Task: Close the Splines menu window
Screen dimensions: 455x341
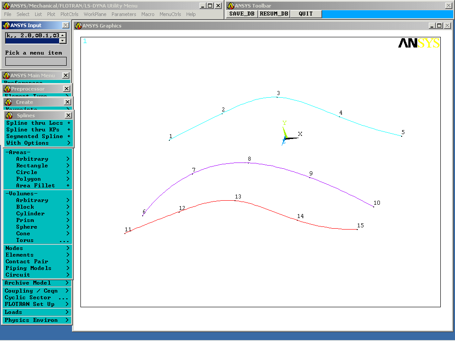Action: 68,115
